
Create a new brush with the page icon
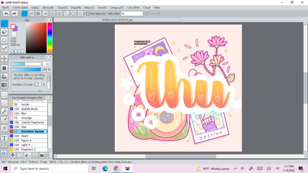pyautogui.click(x=20, y=155)
